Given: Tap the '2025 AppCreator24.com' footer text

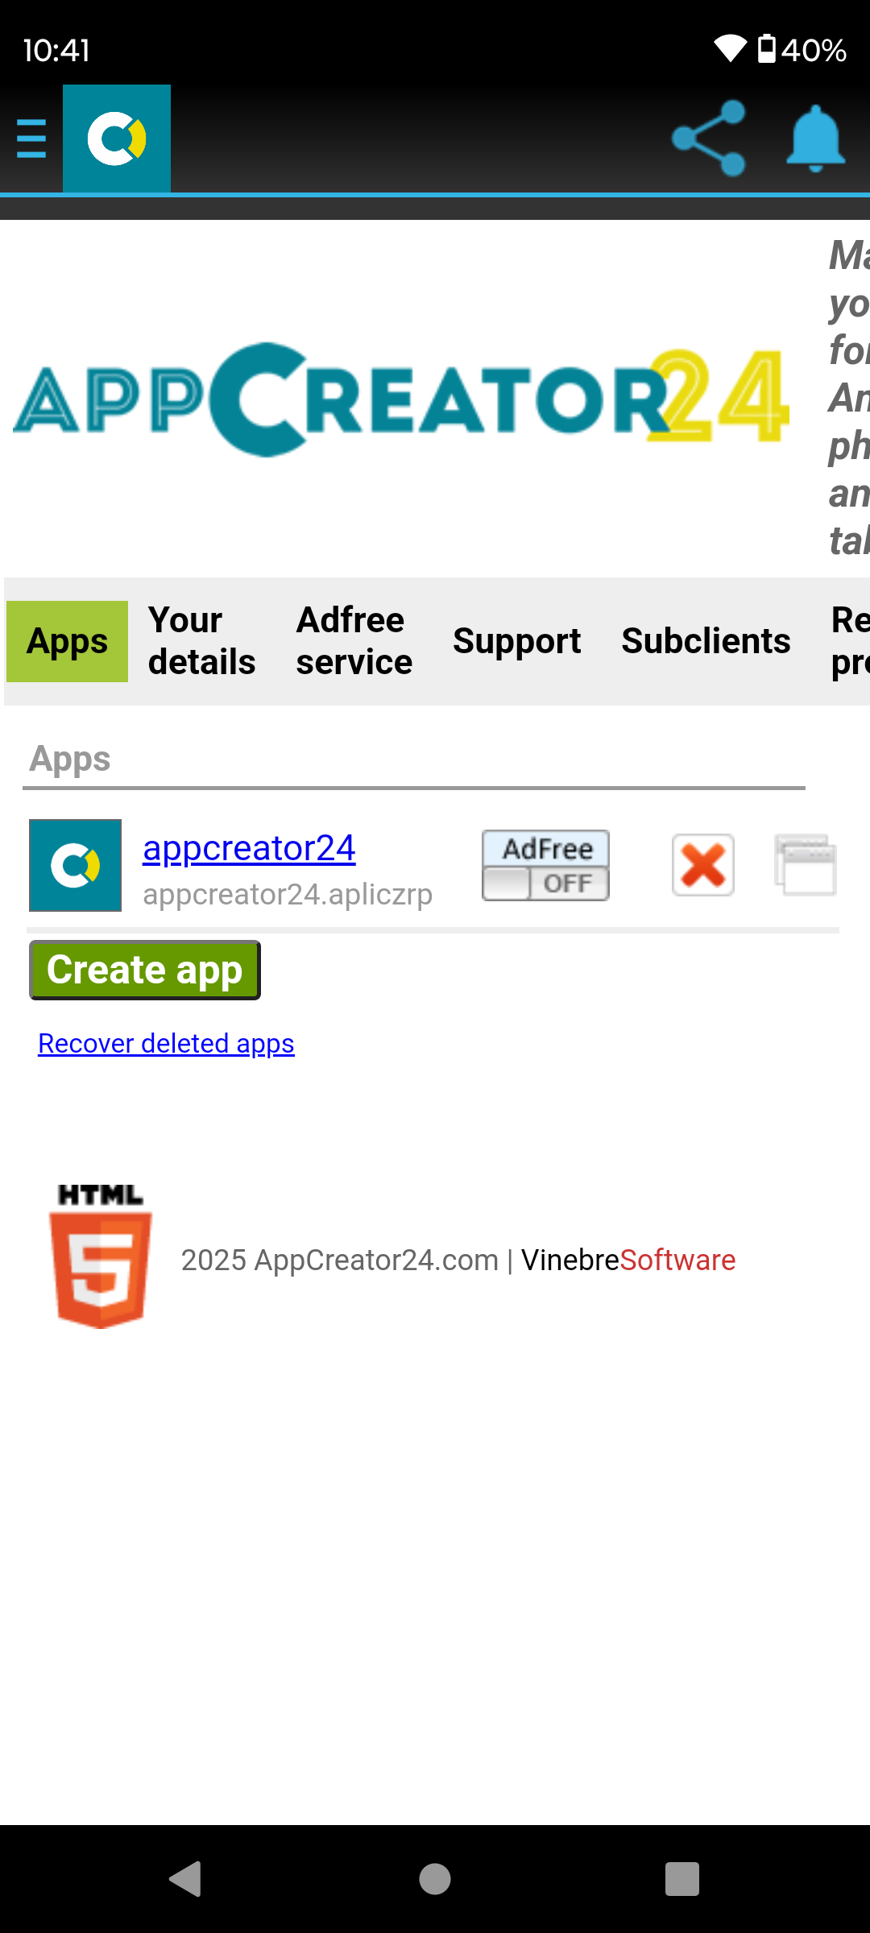Looking at the screenshot, I should click(339, 1260).
